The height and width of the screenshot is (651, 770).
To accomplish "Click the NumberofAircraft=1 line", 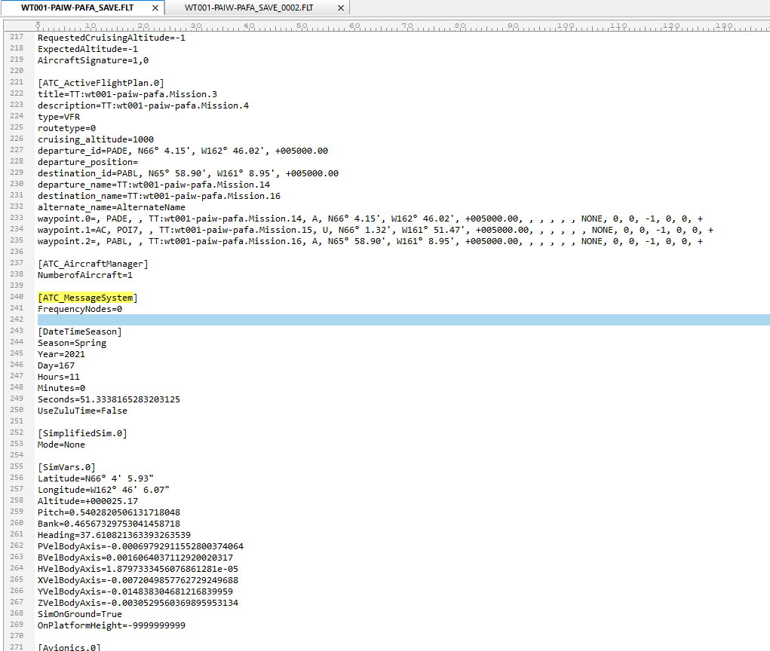I will point(85,275).
